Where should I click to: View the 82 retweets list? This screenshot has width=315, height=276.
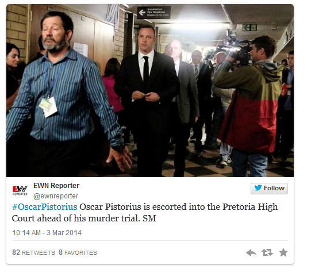point(33,252)
